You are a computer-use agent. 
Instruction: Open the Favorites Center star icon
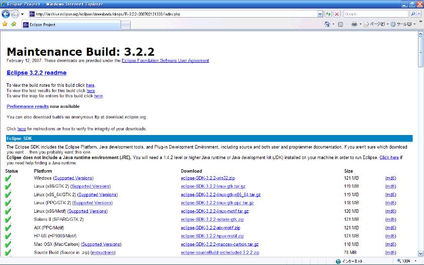pyautogui.click(x=5, y=24)
